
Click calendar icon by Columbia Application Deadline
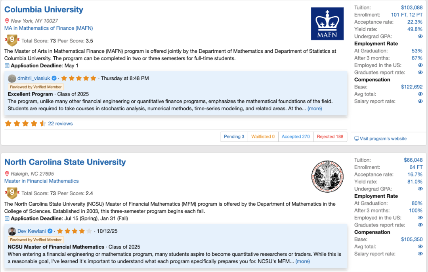pos(7,65)
